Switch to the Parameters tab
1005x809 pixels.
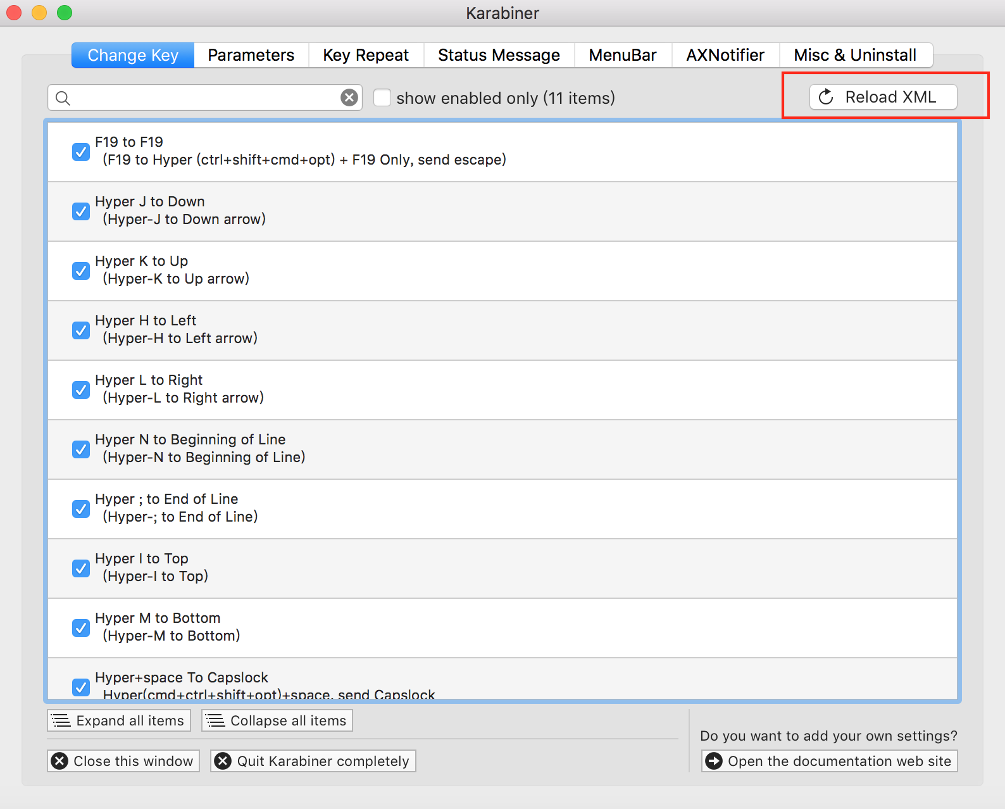coord(251,55)
